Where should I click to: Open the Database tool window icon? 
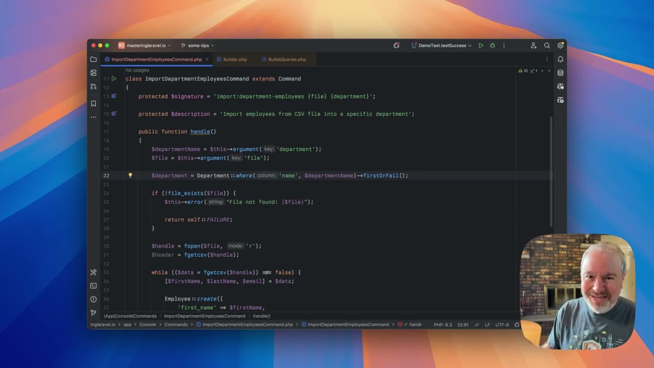click(560, 73)
